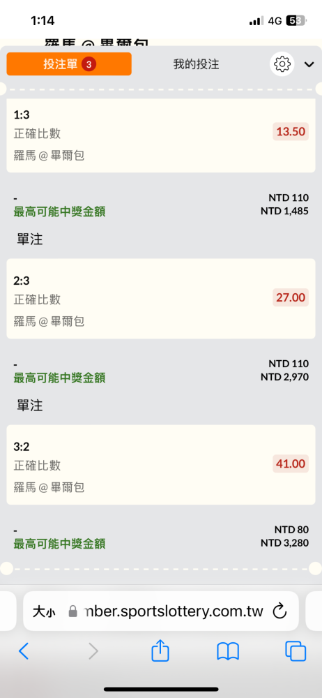322x698 pixels.
Task: Tap NTD 110 stake for 1:3 bet
Action: pos(289,198)
